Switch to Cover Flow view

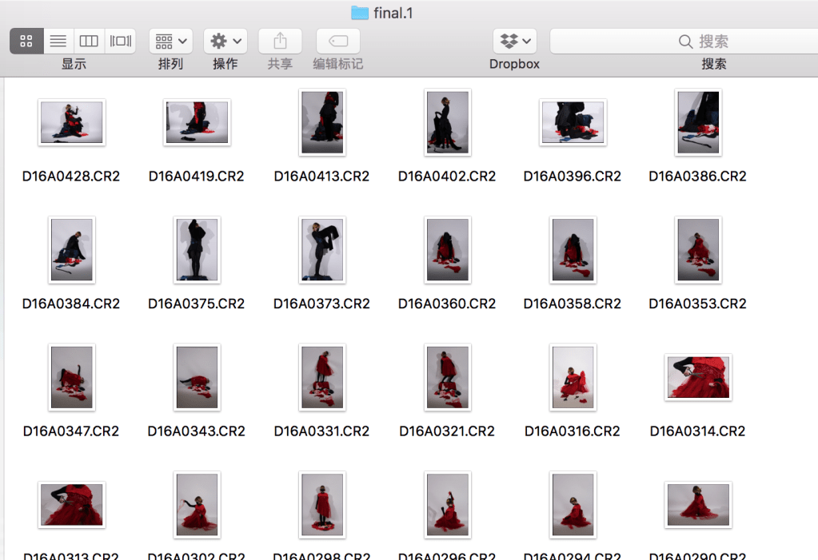121,41
